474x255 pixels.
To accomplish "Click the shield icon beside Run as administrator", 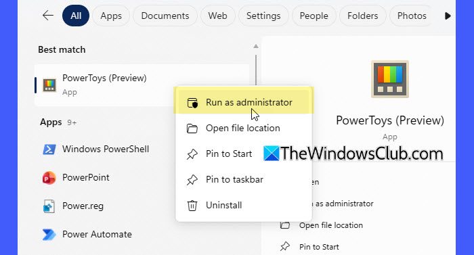I will tap(192, 103).
